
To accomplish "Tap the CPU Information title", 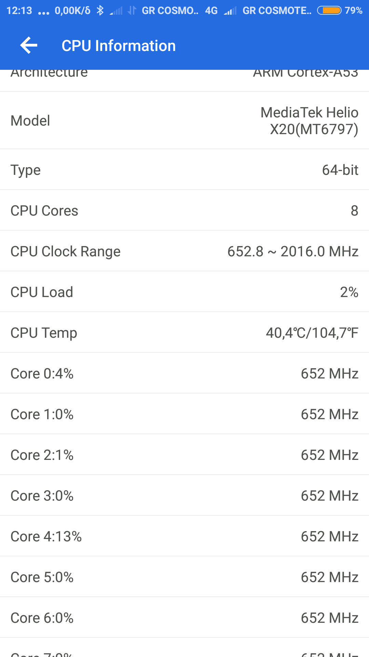I will click(119, 46).
